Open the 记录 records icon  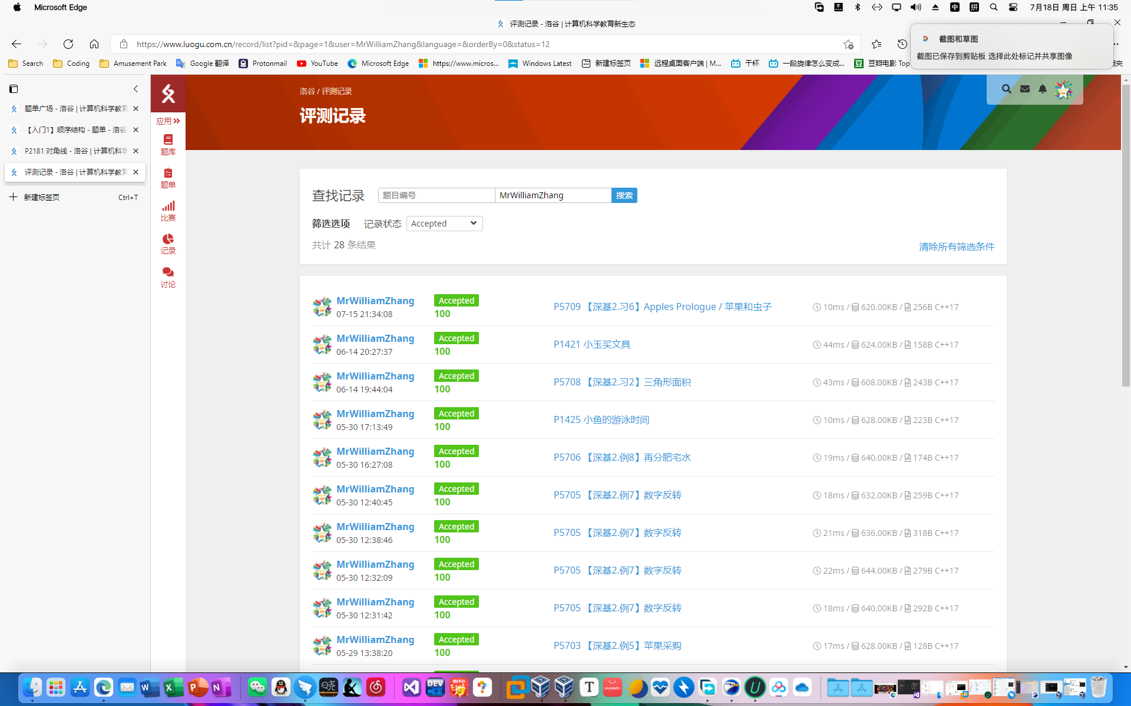click(x=168, y=244)
